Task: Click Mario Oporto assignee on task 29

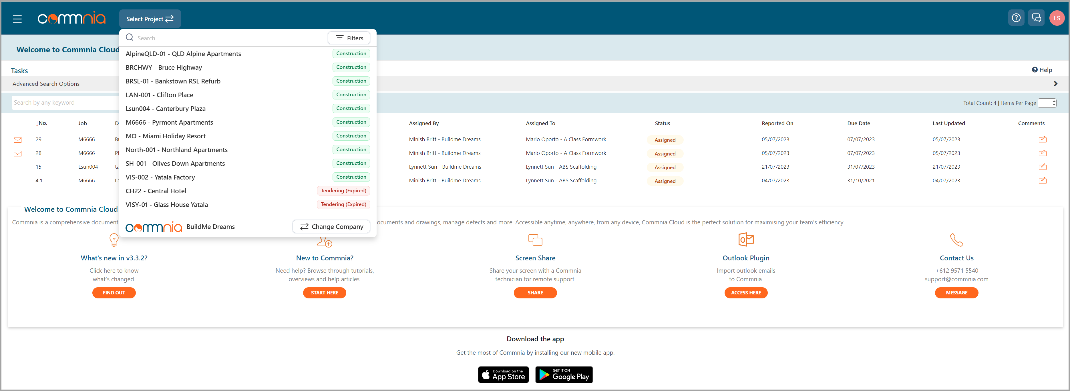Action: [x=566, y=139]
